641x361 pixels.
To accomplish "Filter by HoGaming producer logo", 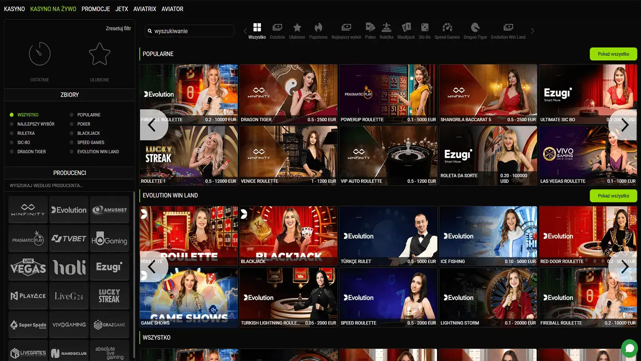I will 109,239.
